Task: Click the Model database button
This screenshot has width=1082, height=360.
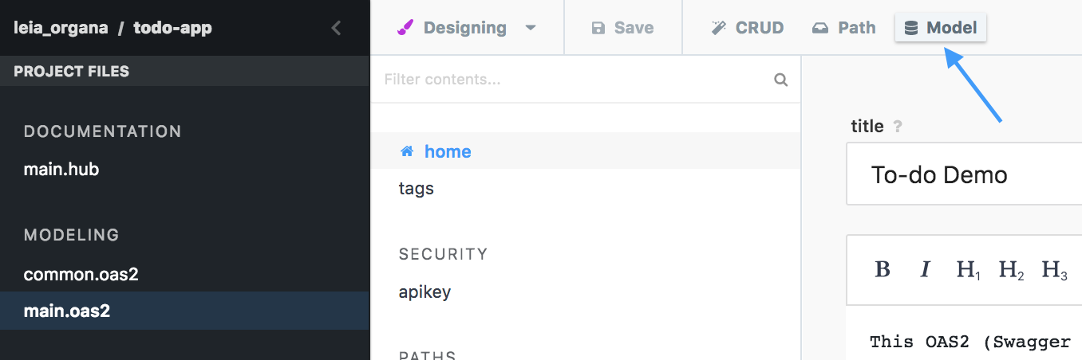Action: (941, 28)
